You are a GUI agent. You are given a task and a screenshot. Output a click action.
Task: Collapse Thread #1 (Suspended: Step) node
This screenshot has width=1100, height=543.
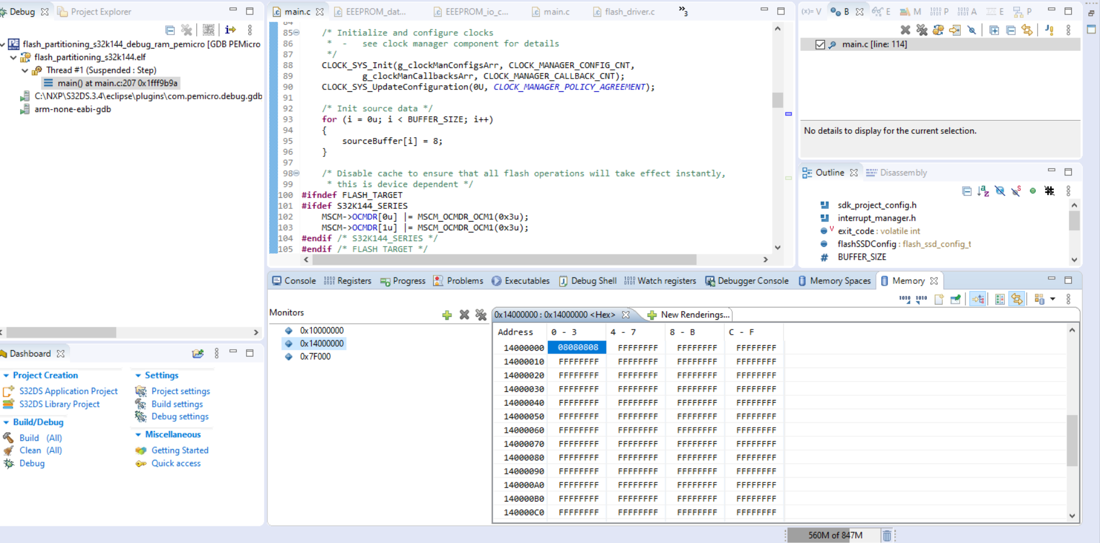click(x=24, y=70)
